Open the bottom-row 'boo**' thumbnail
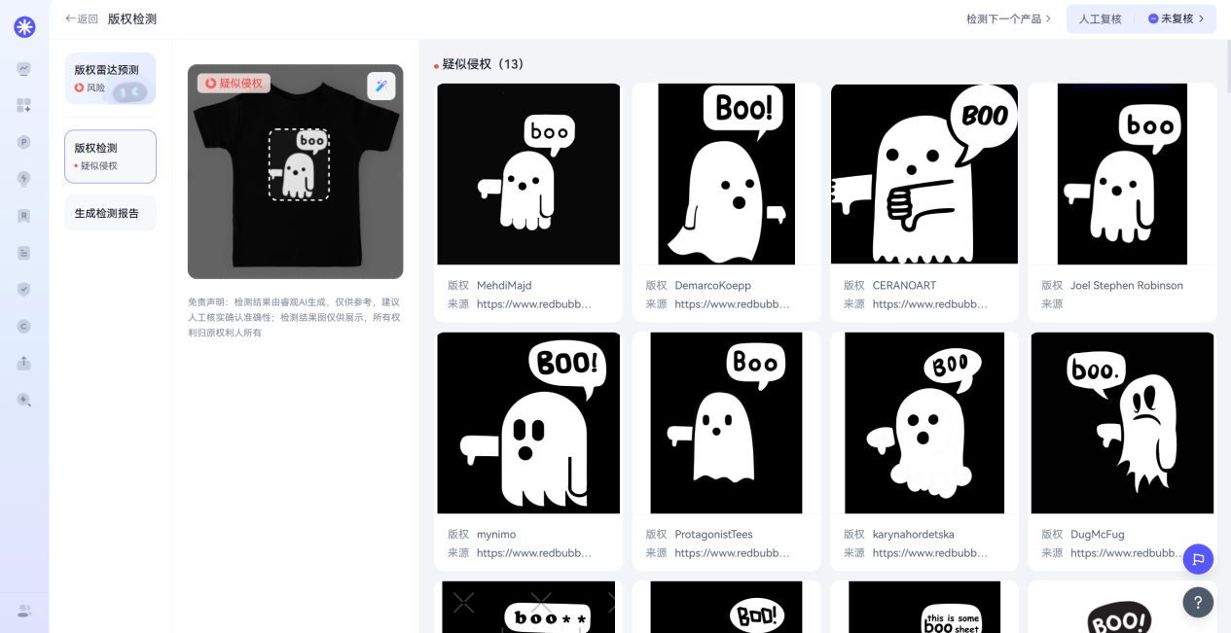 pos(528,607)
